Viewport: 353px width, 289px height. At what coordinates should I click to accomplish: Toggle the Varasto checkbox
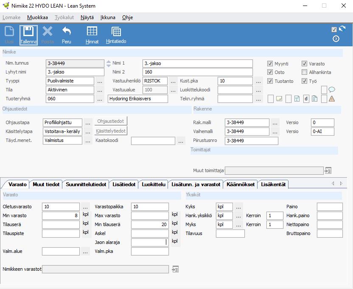click(x=304, y=64)
